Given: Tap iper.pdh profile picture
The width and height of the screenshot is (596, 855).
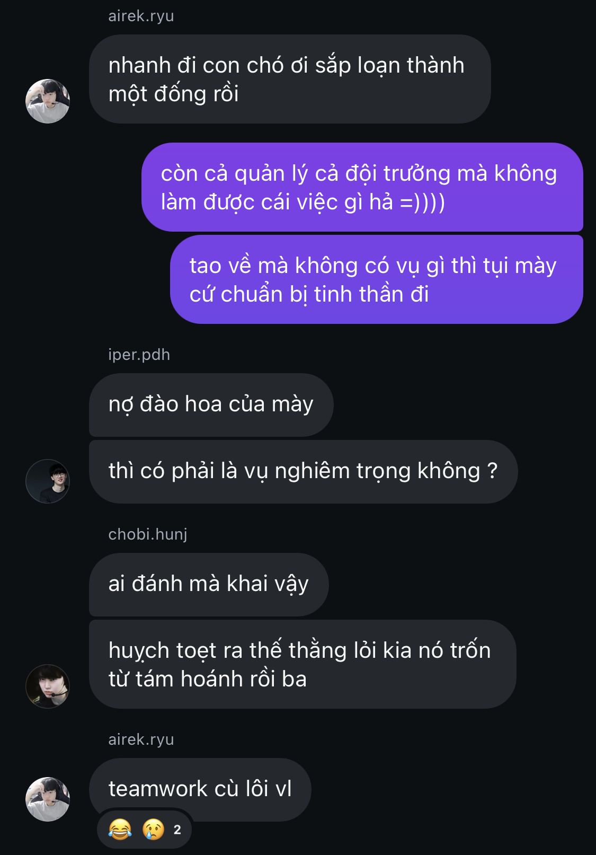Looking at the screenshot, I should (48, 481).
